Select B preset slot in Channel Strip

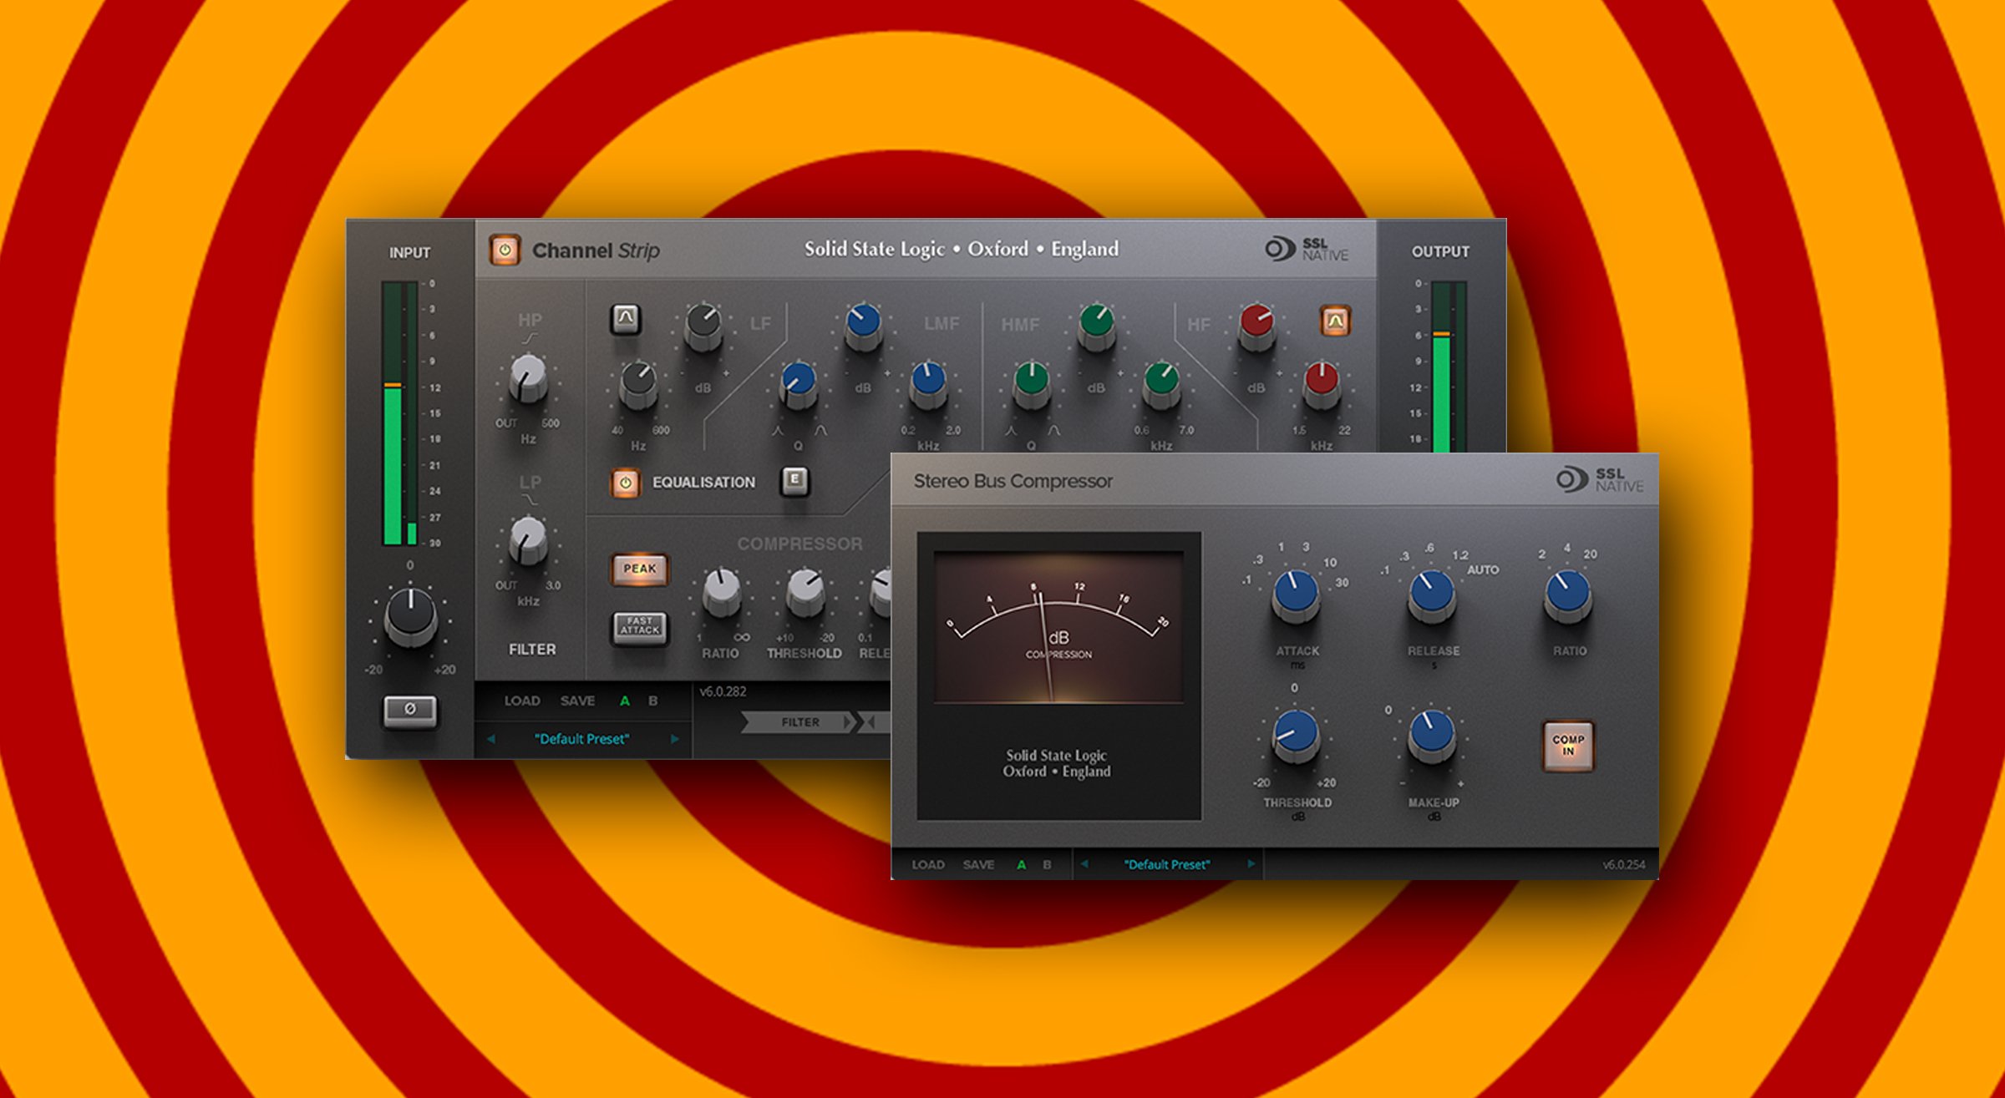[x=653, y=701]
